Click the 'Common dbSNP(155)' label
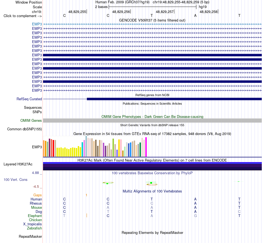Viewport: 262px width, 243px height. click(x=25, y=129)
